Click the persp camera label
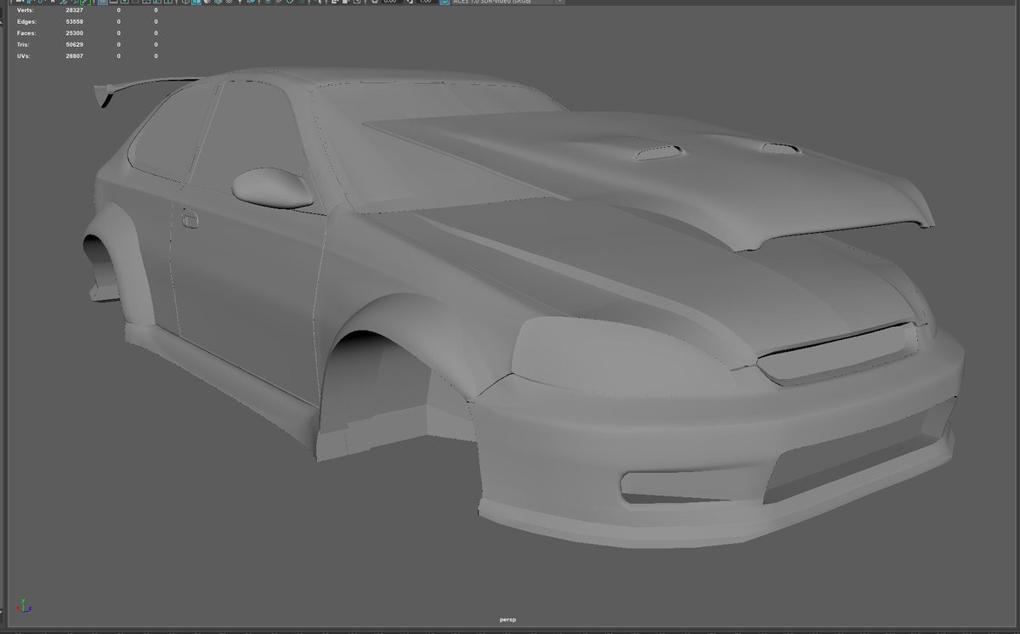The width and height of the screenshot is (1020, 634). (509, 621)
